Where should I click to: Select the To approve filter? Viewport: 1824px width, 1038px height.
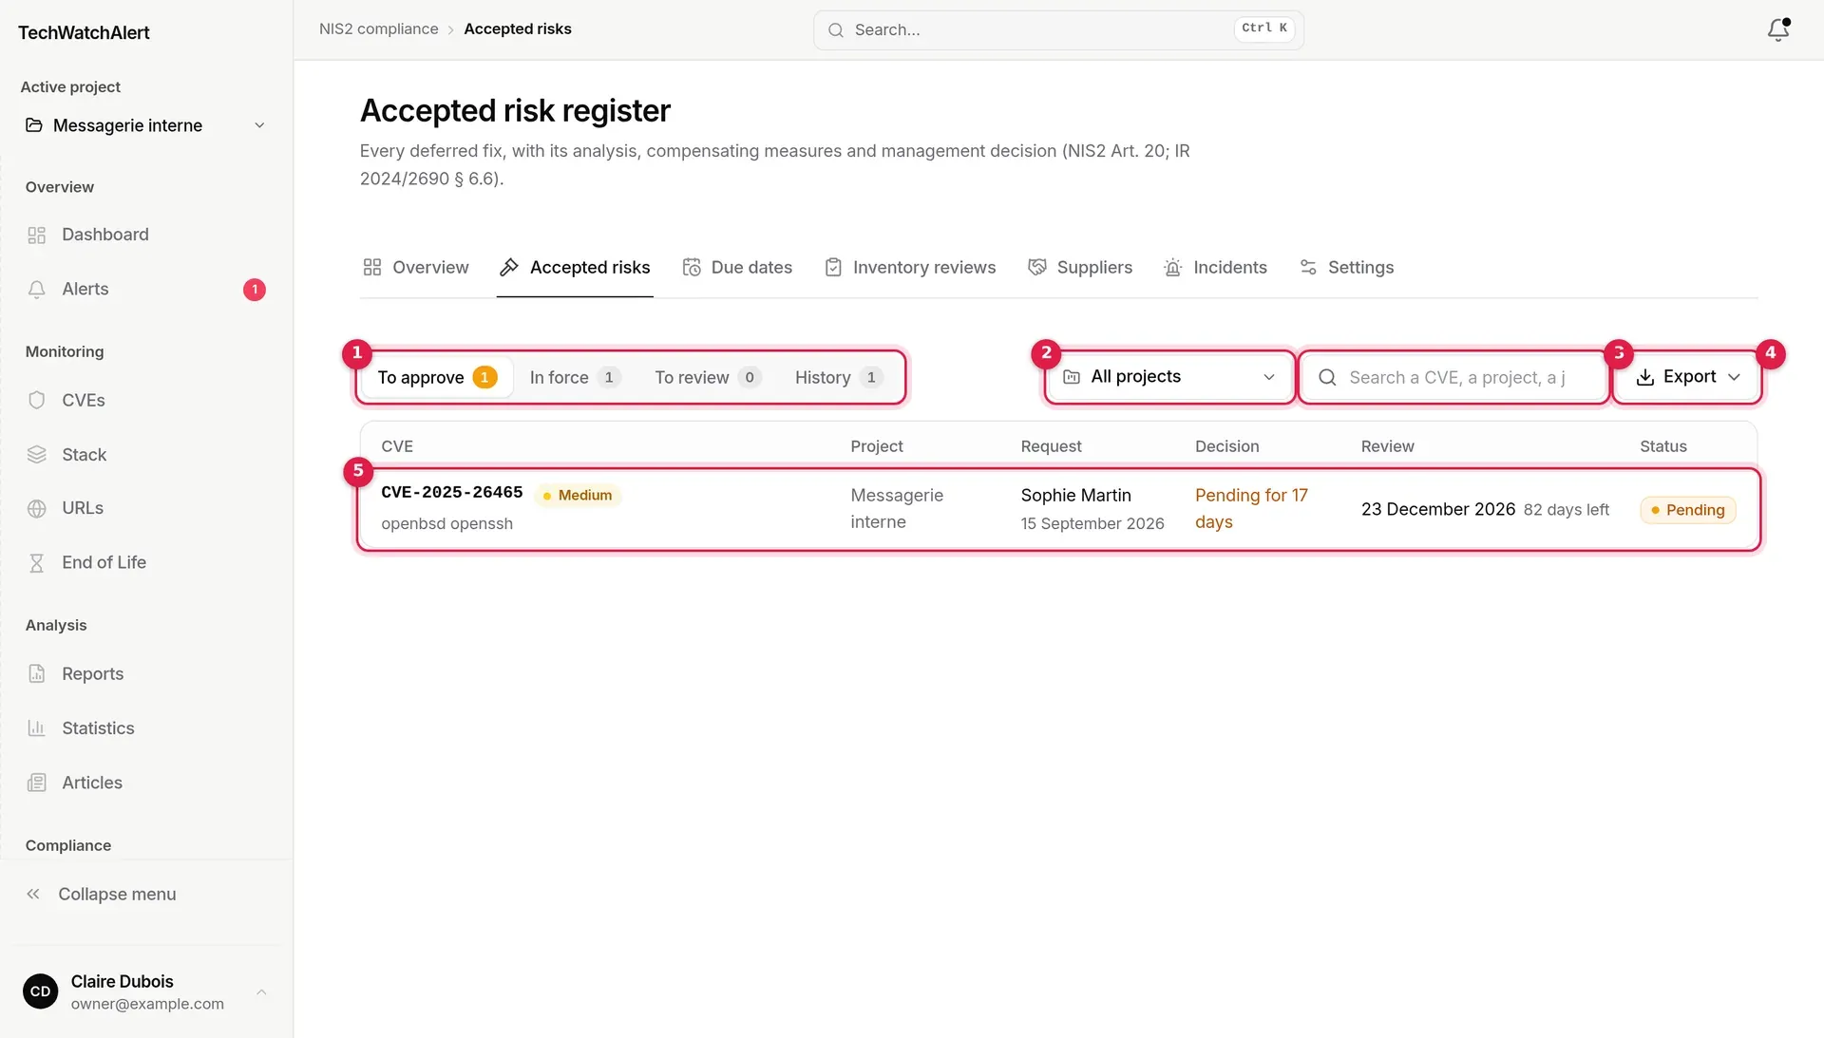click(437, 377)
